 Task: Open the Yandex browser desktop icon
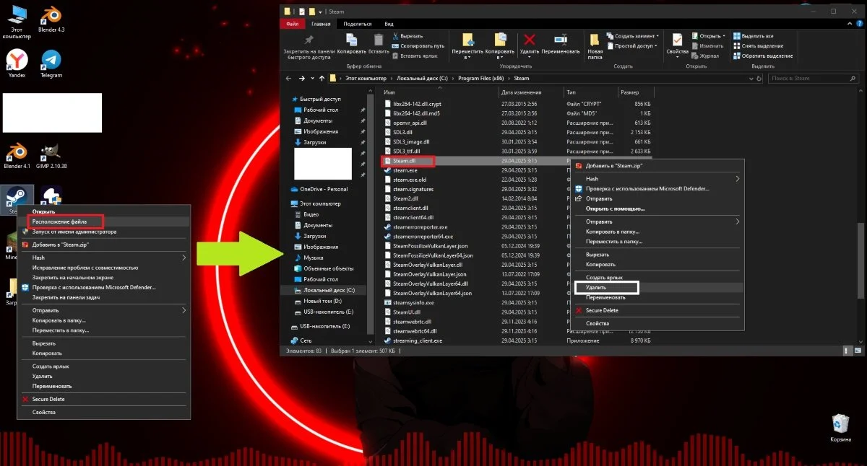tap(17, 63)
